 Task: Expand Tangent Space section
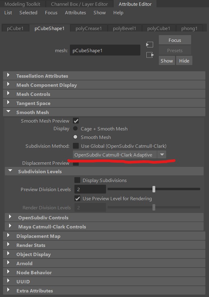coord(104,103)
